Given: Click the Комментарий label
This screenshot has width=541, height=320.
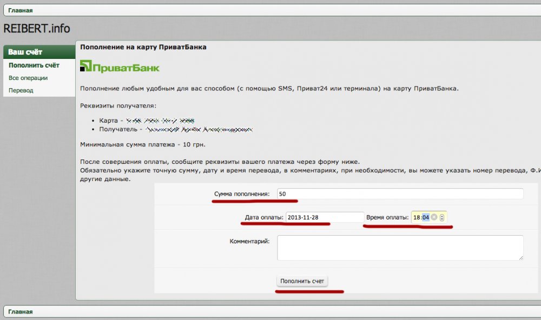Looking at the screenshot, I should 249,241.
